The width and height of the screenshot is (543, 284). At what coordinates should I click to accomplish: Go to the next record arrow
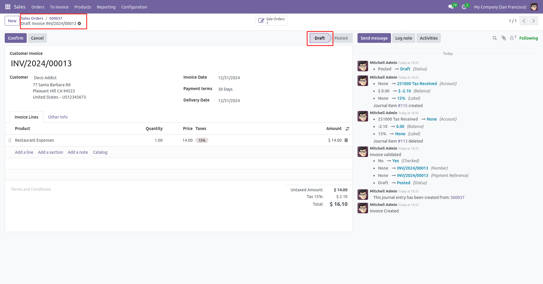coord(534,21)
